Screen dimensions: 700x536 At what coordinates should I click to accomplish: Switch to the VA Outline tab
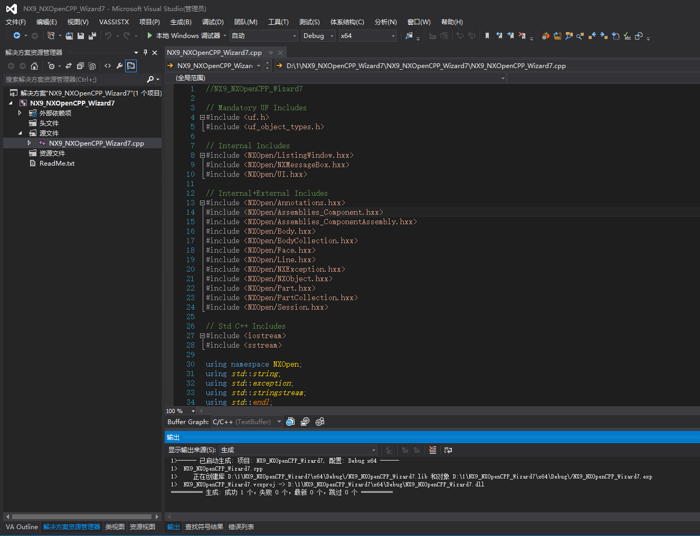22,527
